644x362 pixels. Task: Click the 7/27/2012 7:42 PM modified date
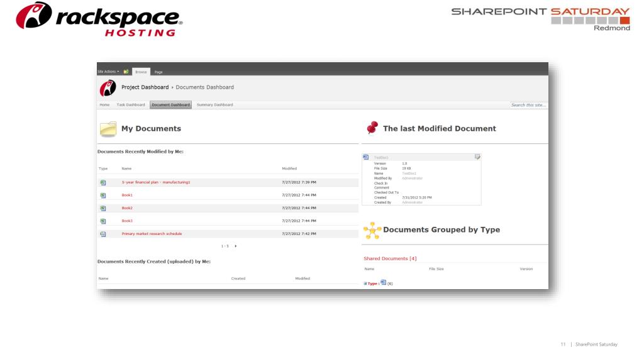coord(299,234)
